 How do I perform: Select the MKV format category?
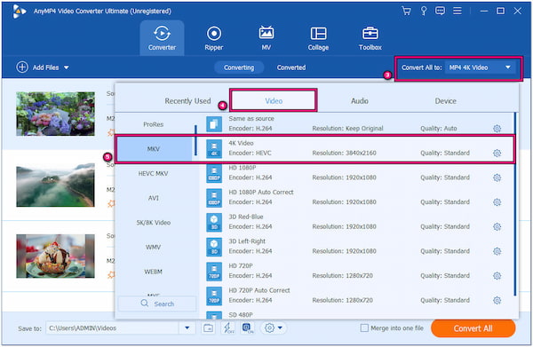(x=154, y=149)
